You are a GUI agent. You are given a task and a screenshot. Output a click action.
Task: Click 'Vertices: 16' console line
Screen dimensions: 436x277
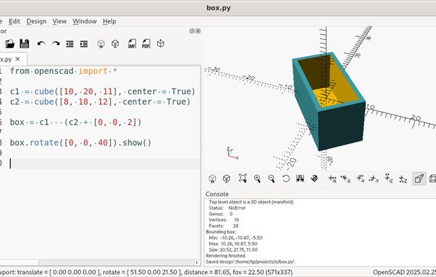pyautogui.click(x=224, y=219)
